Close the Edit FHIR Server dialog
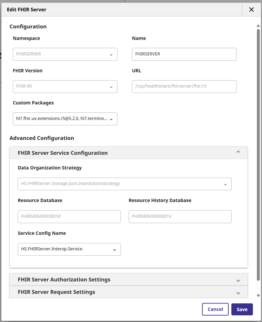The width and height of the screenshot is (262, 322). (251, 10)
